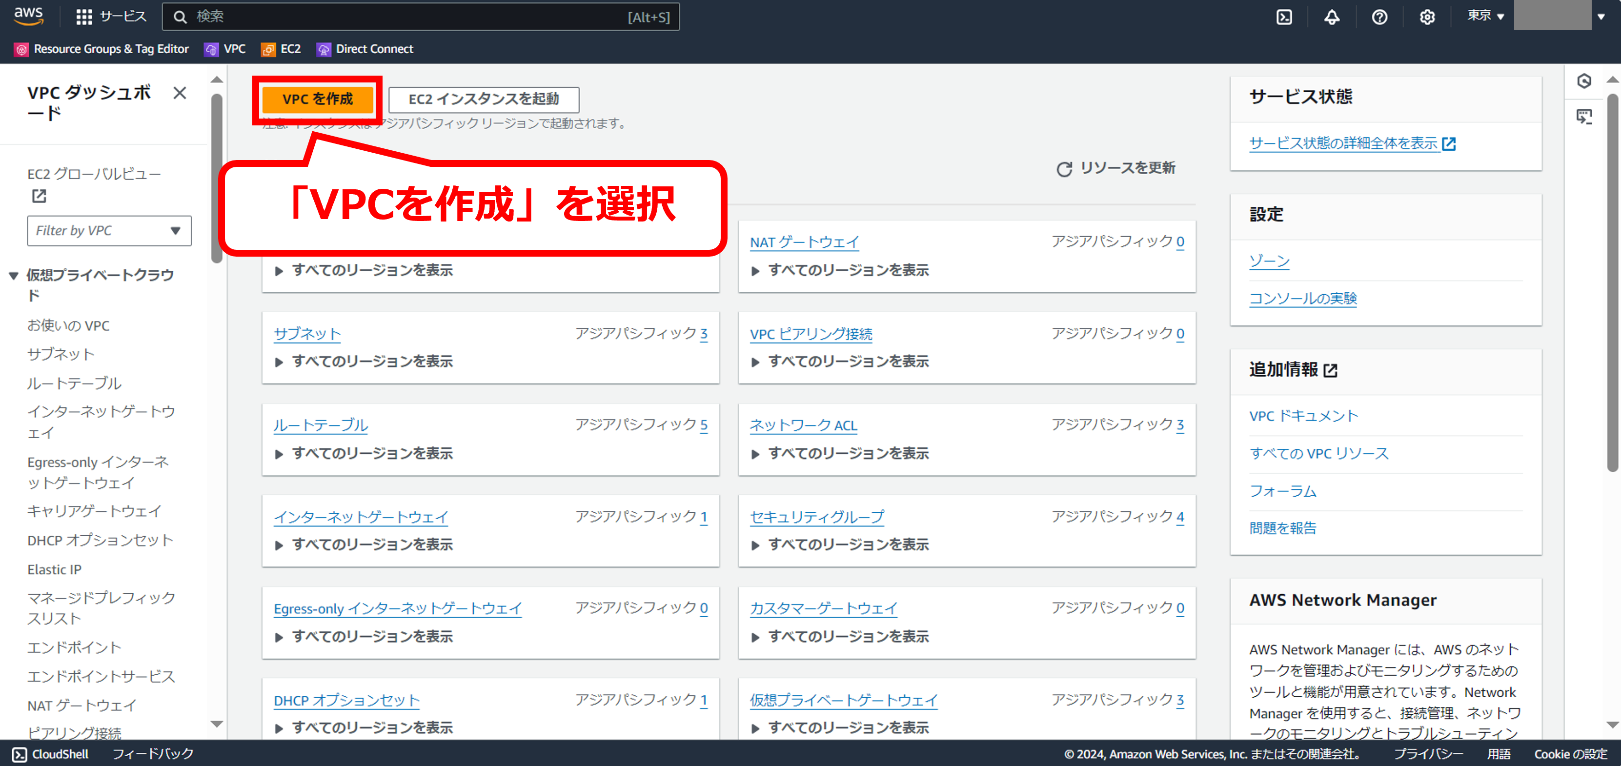Collapse the 仮想プライベートクラウド section
1621x766 pixels.
[x=13, y=276]
